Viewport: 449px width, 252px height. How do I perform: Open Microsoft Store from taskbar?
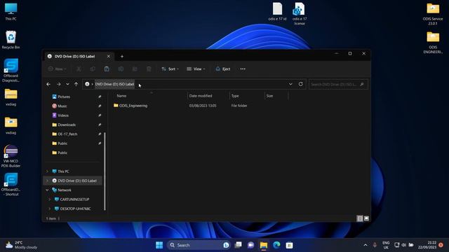pyautogui.click(x=289, y=245)
